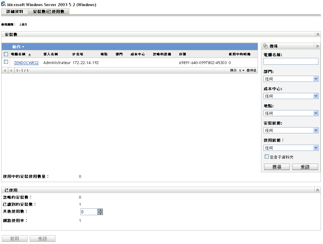
Task: Check the ZENDOCWKS2 row checkbox
Action: coord(6,62)
